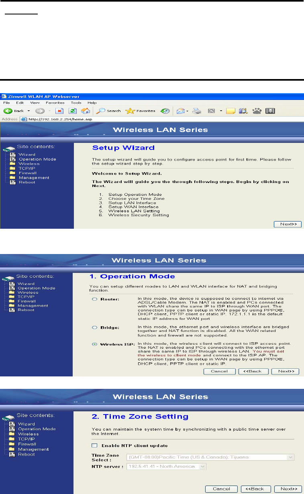This screenshot has width=304, height=494.
Task: Click Next>> on the Time Zone Setting page
Action: pos(288,489)
